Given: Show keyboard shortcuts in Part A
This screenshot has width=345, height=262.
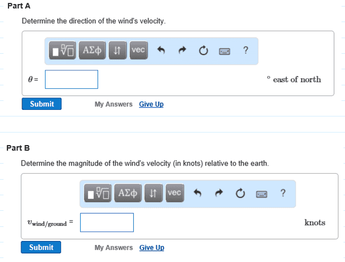Looking at the screenshot, I should tap(225, 51).
